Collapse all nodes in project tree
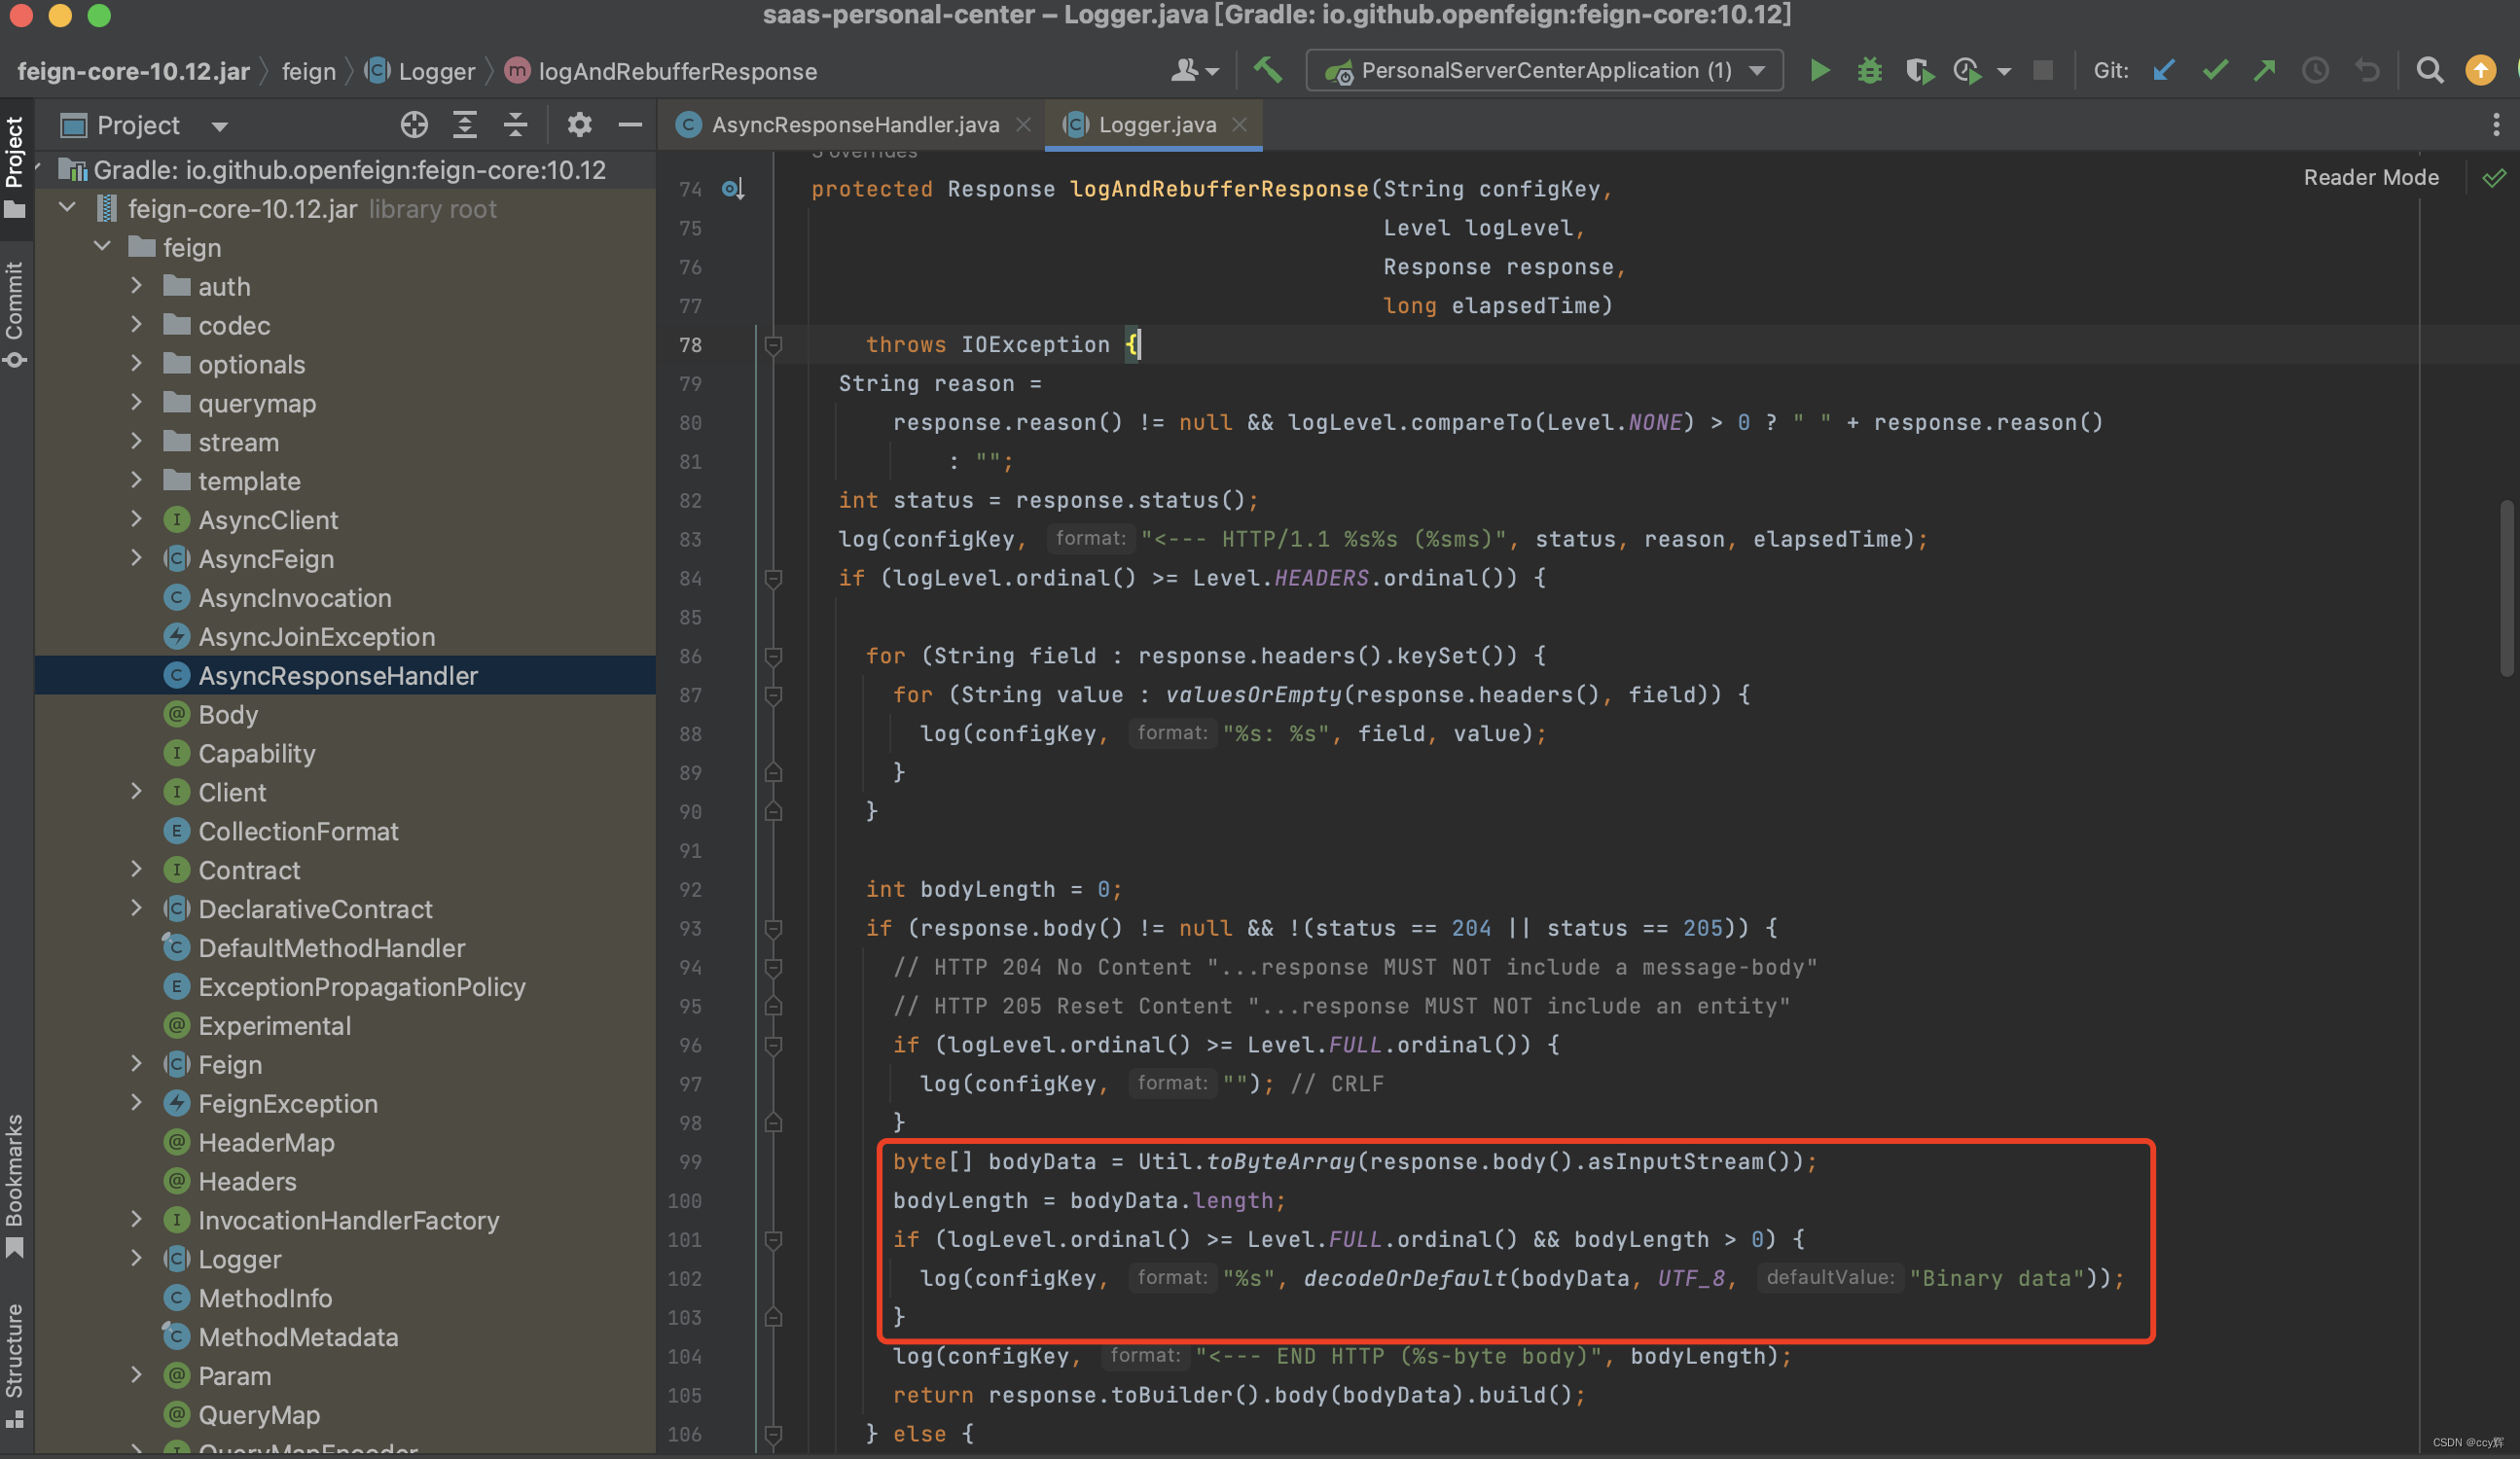Viewport: 2520px width, 1459px height. [x=515, y=125]
